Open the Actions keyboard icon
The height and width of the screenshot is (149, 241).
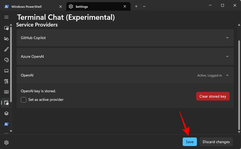6,92
